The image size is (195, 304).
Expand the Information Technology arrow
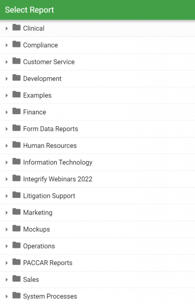click(x=6, y=163)
